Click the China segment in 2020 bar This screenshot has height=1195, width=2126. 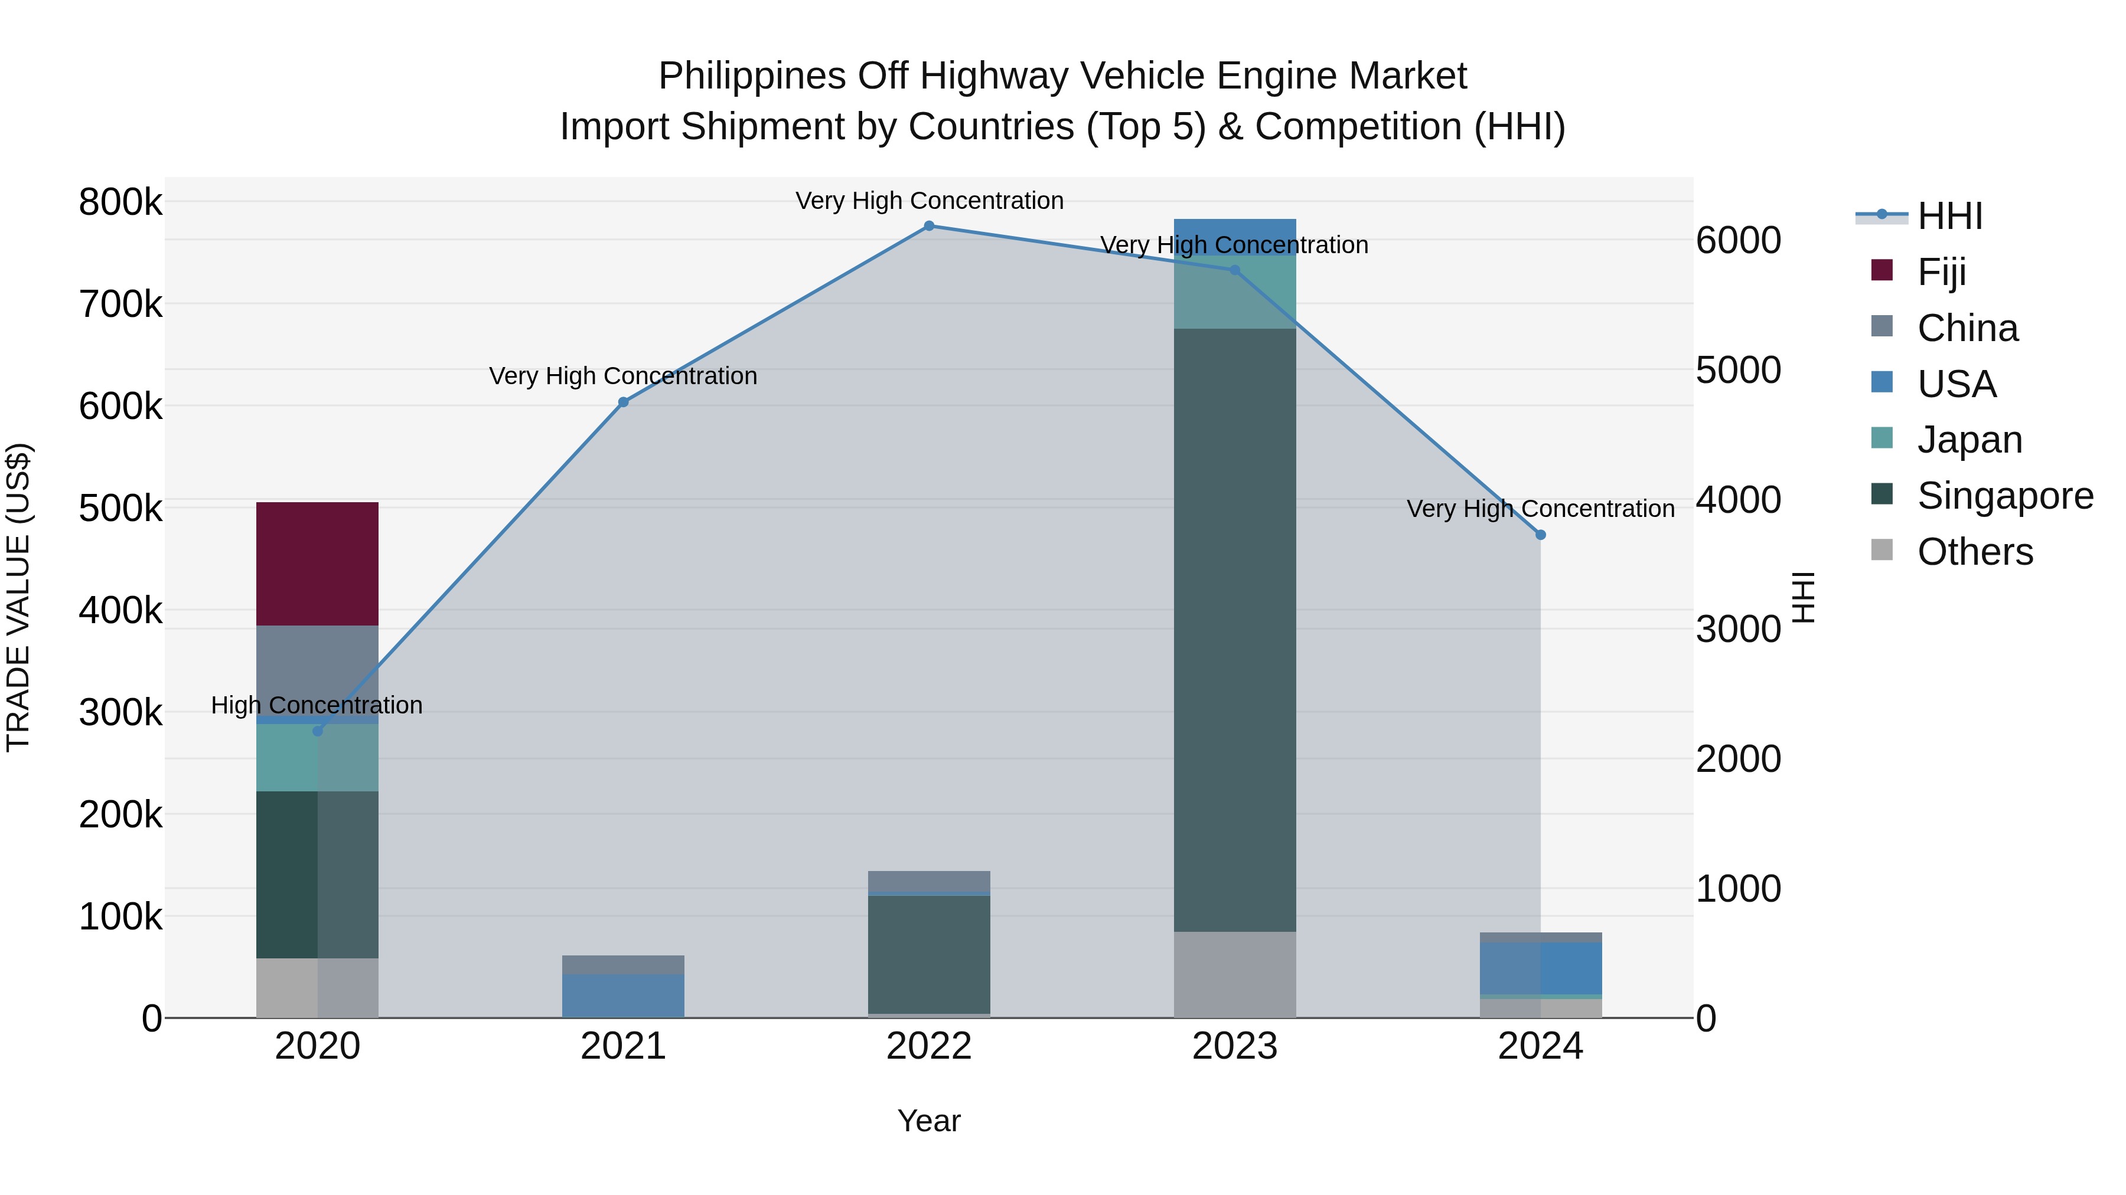pos(318,670)
